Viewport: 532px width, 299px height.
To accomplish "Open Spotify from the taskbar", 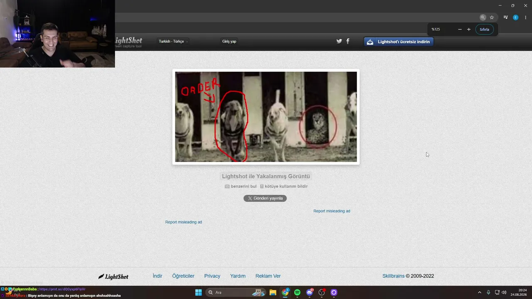I will 297,292.
